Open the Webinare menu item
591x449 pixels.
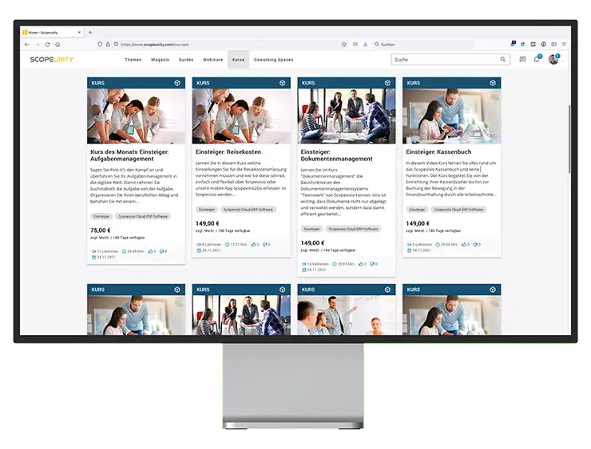pyautogui.click(x=213, y=60)
